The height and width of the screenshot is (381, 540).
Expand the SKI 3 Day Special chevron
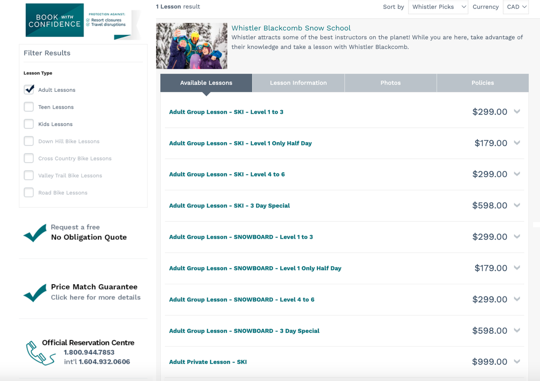point(517,205)
